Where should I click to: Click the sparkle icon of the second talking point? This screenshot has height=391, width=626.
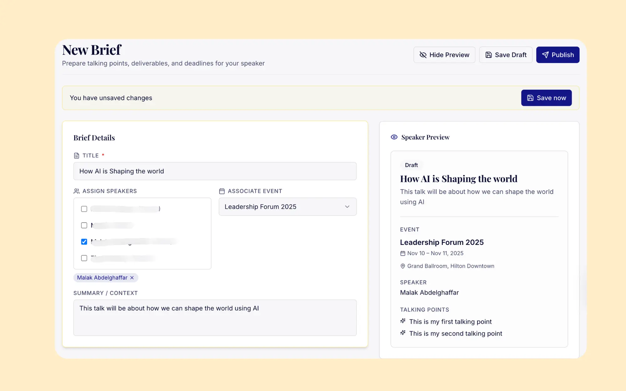point(403,333)
